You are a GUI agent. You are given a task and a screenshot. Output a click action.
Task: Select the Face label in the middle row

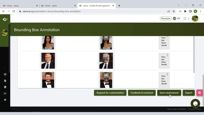click(x=164, y=57)
